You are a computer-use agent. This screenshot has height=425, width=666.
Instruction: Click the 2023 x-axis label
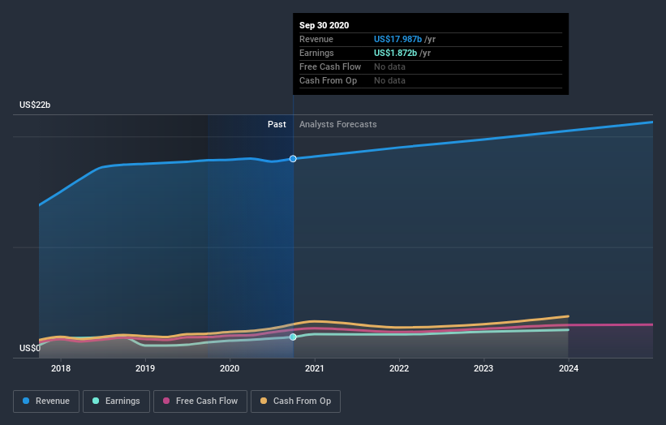(483, 368)
